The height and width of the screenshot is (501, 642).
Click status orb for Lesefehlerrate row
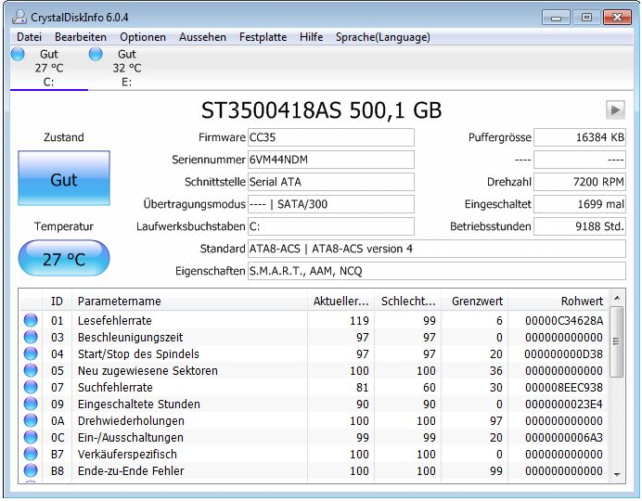click(31, 320)
